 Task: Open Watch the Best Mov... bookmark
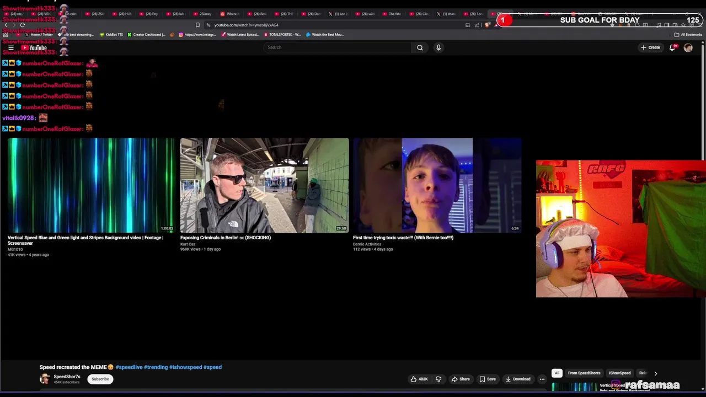(x=325, y=34)
